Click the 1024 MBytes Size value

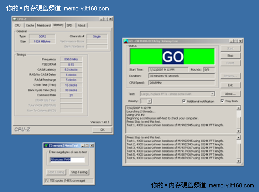[x=42, y=42]
